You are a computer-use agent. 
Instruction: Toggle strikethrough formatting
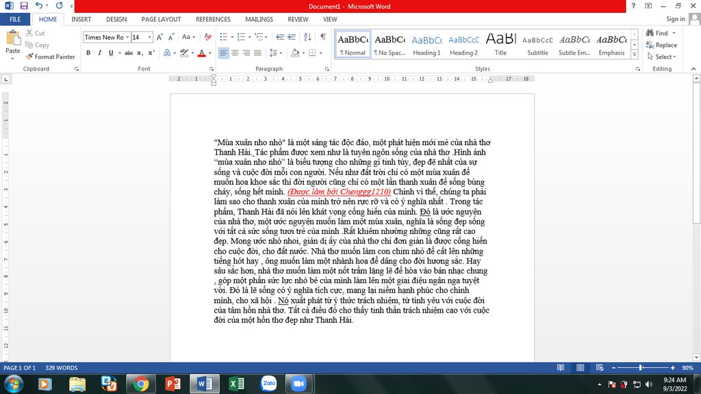point(128,53)
